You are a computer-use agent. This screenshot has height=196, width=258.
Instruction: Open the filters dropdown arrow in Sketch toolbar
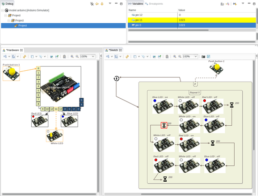147,57
